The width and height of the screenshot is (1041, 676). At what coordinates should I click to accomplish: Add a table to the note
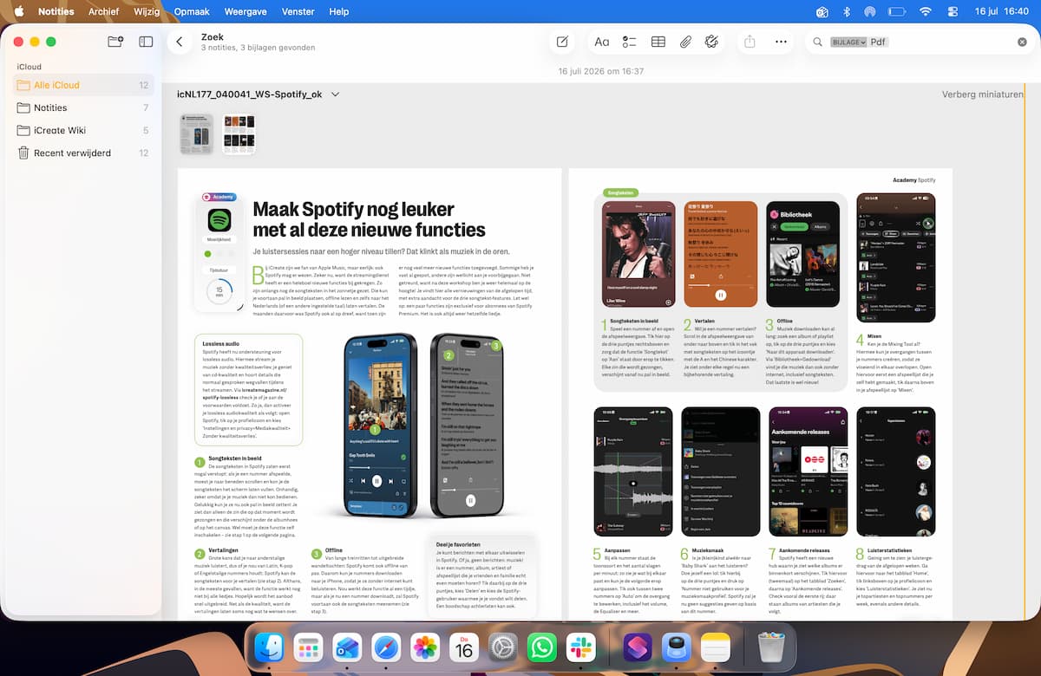(x=658, y=42)
